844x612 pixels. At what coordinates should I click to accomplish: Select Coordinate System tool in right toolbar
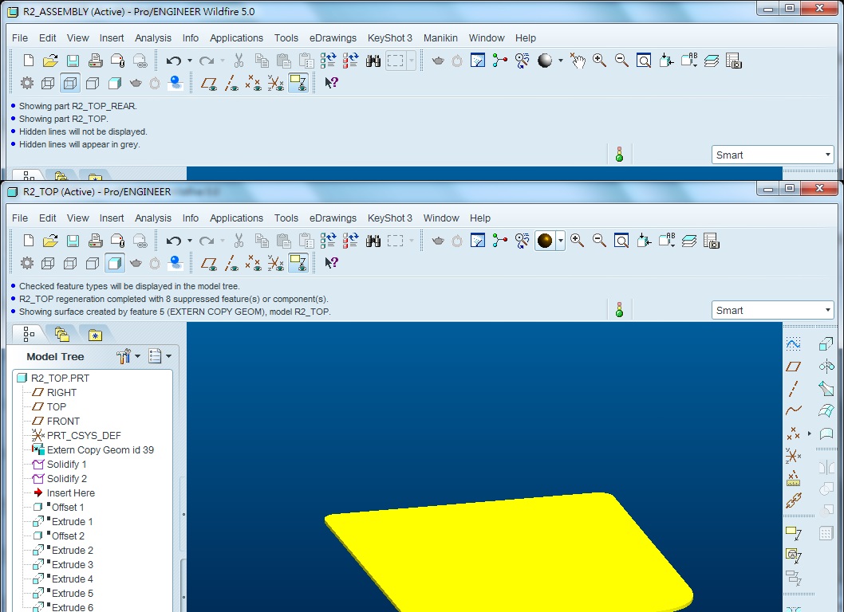[794, 456]
